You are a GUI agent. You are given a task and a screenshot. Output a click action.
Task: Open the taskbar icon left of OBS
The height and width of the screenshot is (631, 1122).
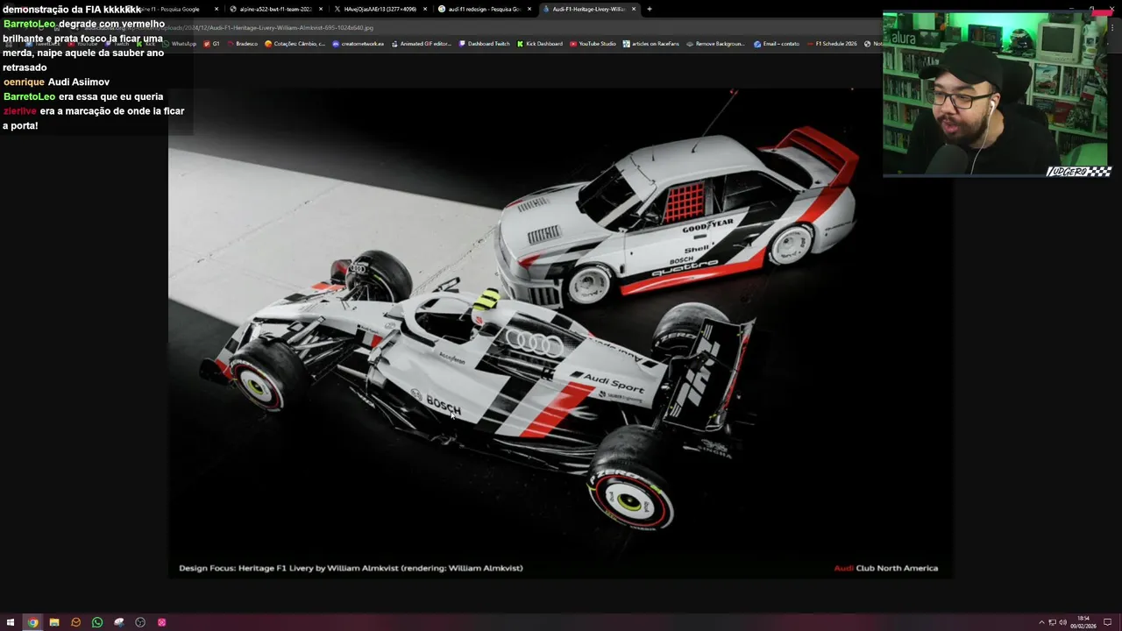tap(119, 622)
